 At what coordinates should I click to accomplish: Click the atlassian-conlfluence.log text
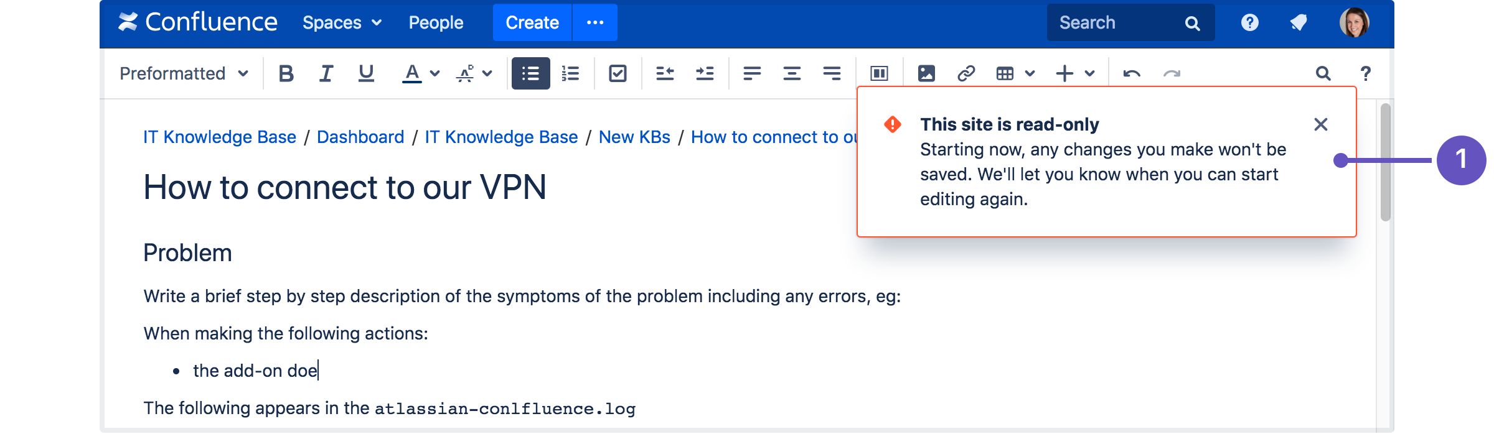coord(505,409)
